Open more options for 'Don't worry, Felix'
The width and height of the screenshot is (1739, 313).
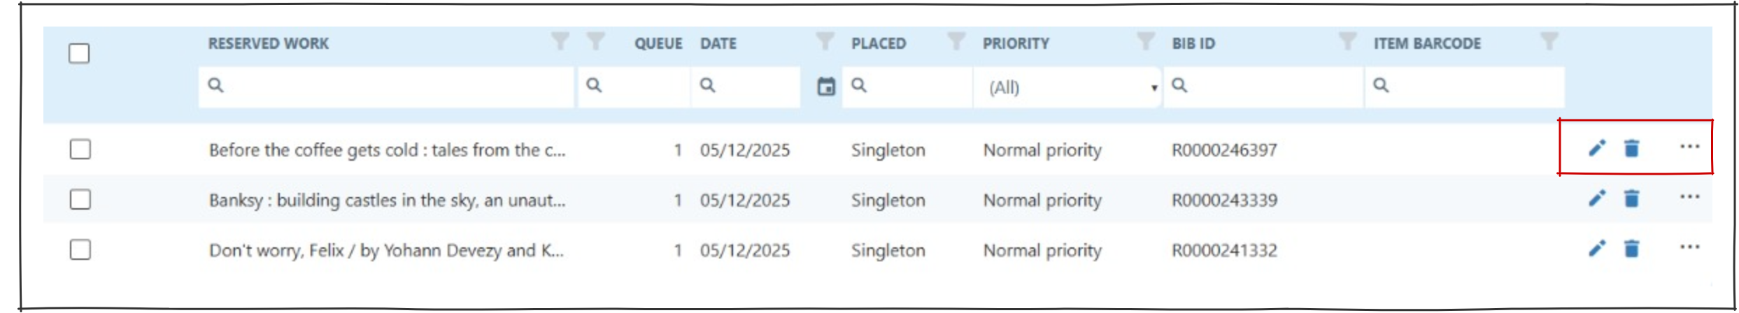click(x=1689, y=247)
